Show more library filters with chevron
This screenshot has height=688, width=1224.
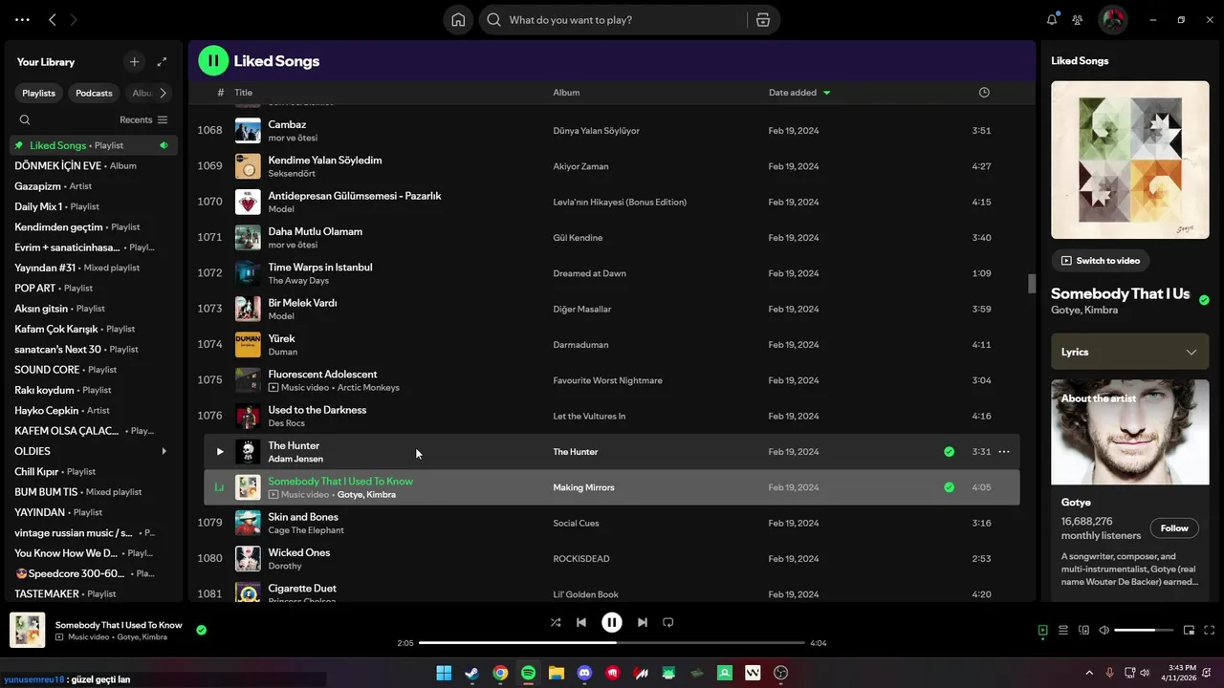[x=163, y=93]
